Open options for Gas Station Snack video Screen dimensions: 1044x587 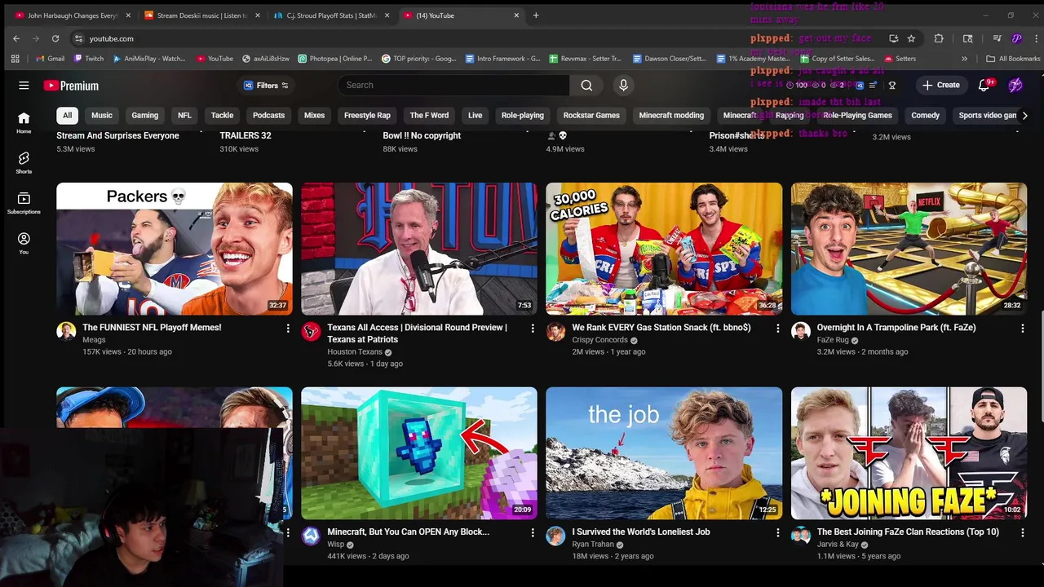777,328
